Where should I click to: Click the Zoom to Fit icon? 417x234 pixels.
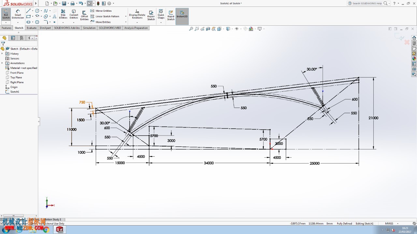click(x=191, y=29)
